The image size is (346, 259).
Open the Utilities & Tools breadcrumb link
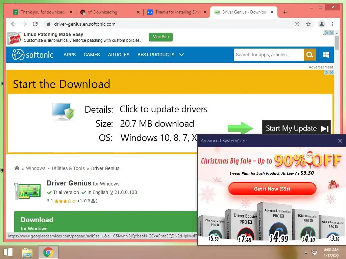[x=68, y=168]
